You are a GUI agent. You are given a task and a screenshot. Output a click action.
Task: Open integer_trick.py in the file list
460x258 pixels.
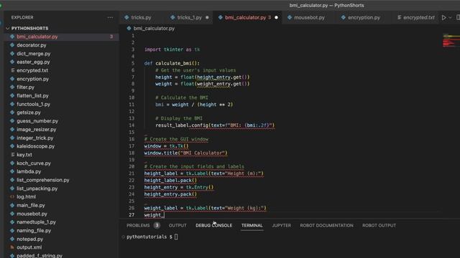pyautogui.click(x=35, y=138)
